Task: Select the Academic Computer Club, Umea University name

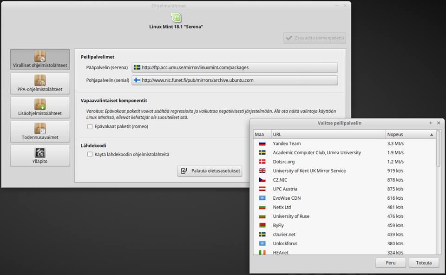Action: pos(317,153)
